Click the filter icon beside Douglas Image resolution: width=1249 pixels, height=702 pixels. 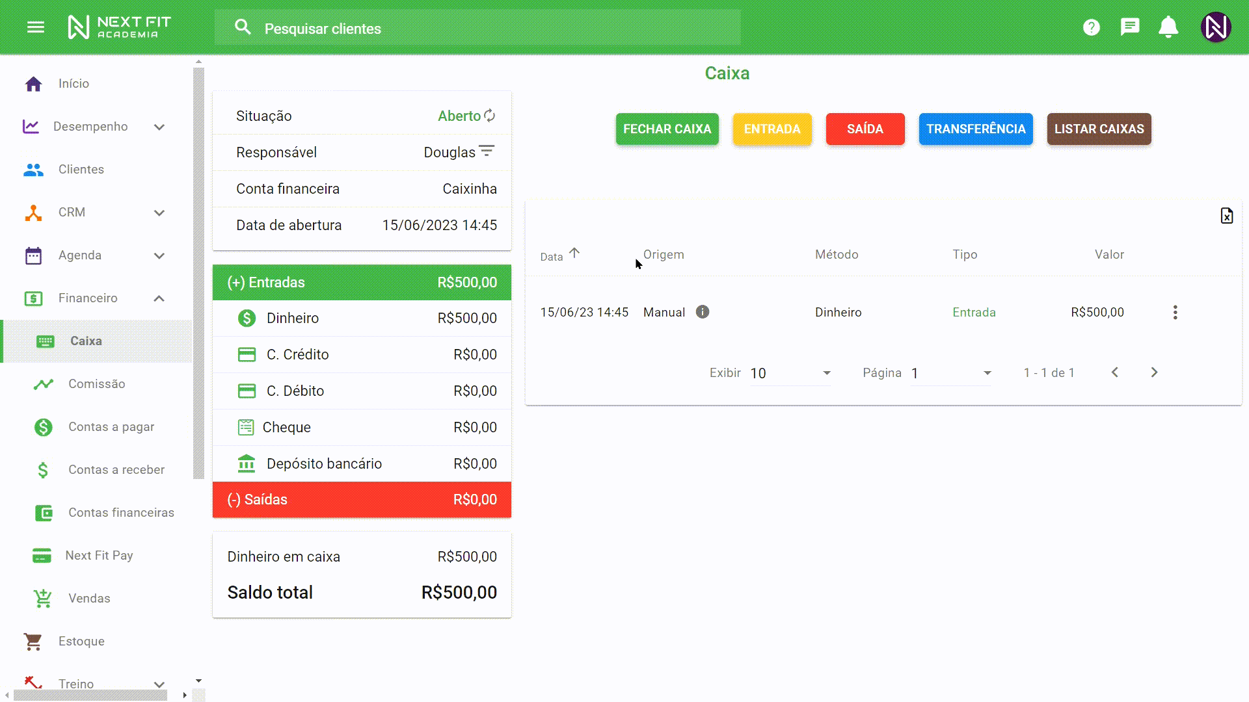coord(487,151)
